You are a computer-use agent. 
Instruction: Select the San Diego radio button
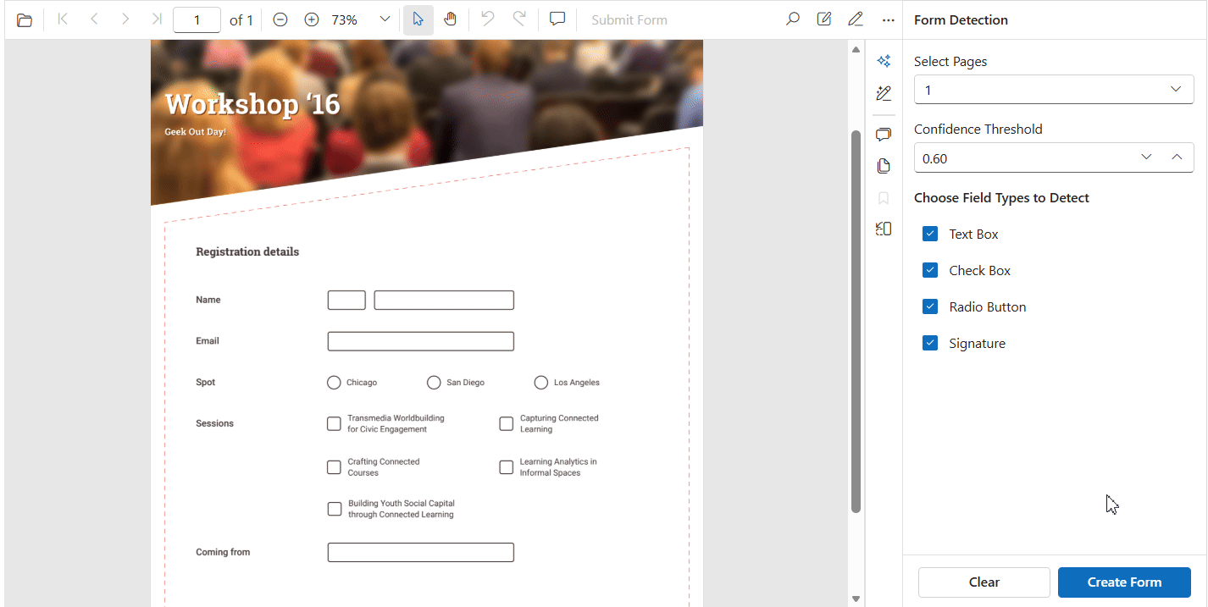click(x=434, y=383)
